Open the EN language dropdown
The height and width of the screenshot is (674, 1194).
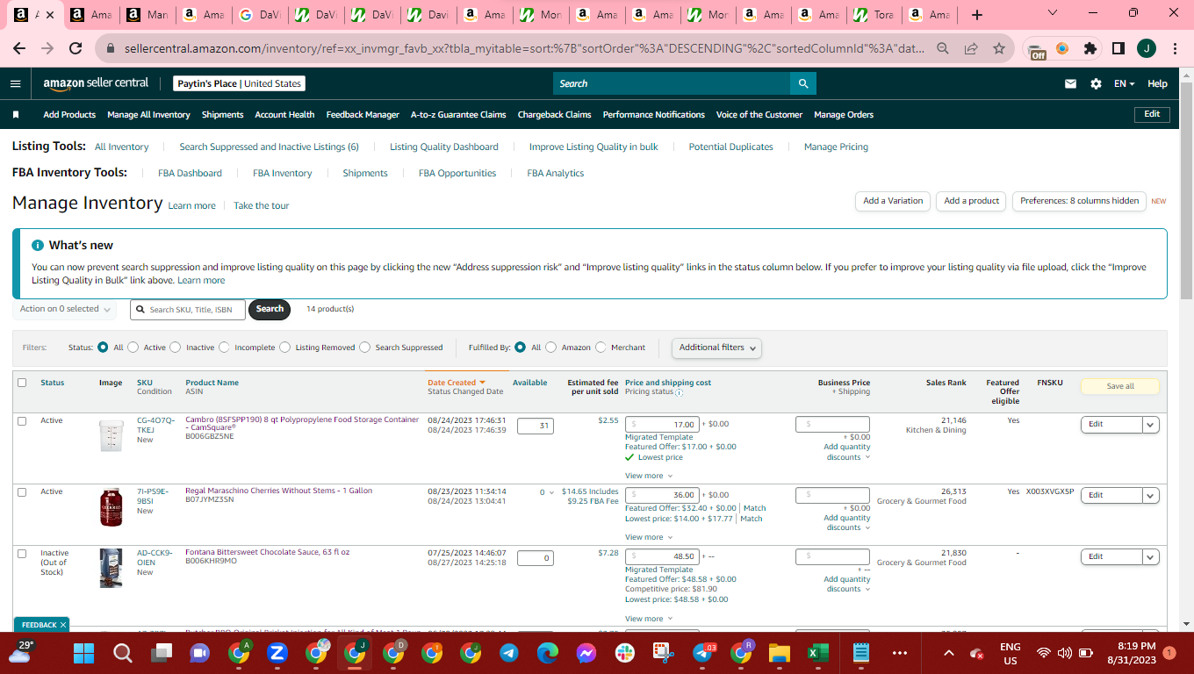coord(1125,83)
